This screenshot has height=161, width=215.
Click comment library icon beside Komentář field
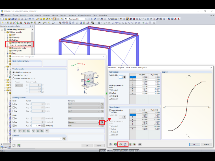pyautogui.click(x=64, y=139)
